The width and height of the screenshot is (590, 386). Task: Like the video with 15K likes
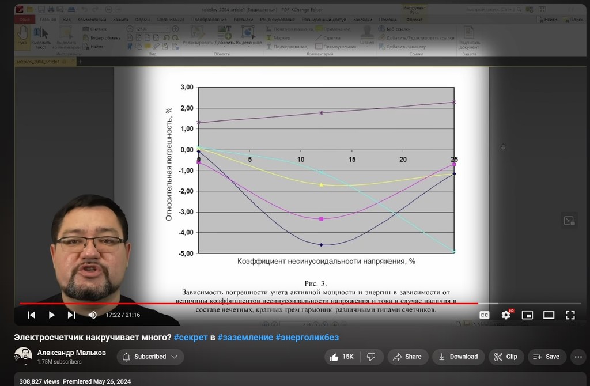click(342, 357)
